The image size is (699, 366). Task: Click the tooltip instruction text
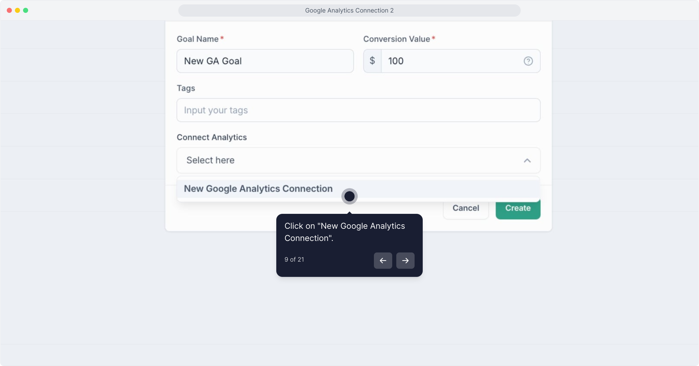pyautogui.click(x=344, y=232)
